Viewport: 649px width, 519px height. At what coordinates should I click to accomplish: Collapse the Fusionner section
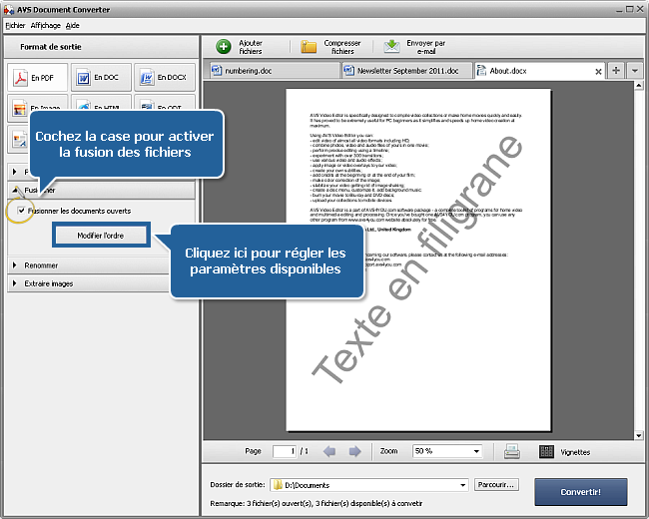(x=102, y=190)
